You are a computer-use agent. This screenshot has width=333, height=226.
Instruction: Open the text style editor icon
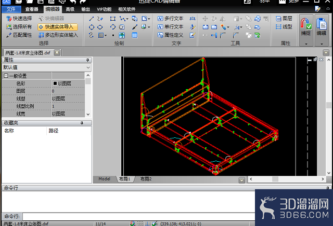tap(193, 27)
